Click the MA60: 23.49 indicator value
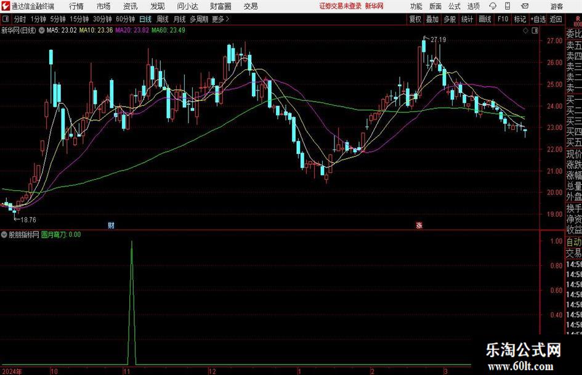The height and width of the screenshot is (375, 582). click(x=168, y=30)
